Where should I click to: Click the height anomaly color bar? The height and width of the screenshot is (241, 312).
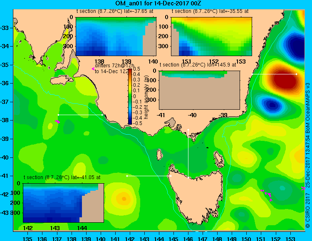click(x=130, y=96)
